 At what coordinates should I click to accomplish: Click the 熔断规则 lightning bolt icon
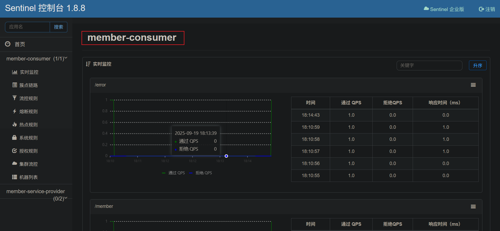tap(15, 111)
